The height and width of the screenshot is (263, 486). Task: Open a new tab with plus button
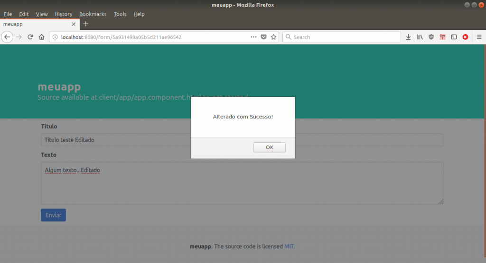[86, 24]
